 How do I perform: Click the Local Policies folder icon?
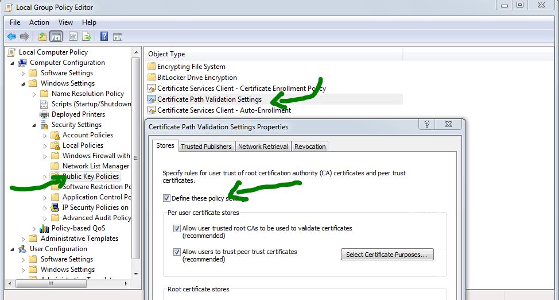(x=55, y=145)
